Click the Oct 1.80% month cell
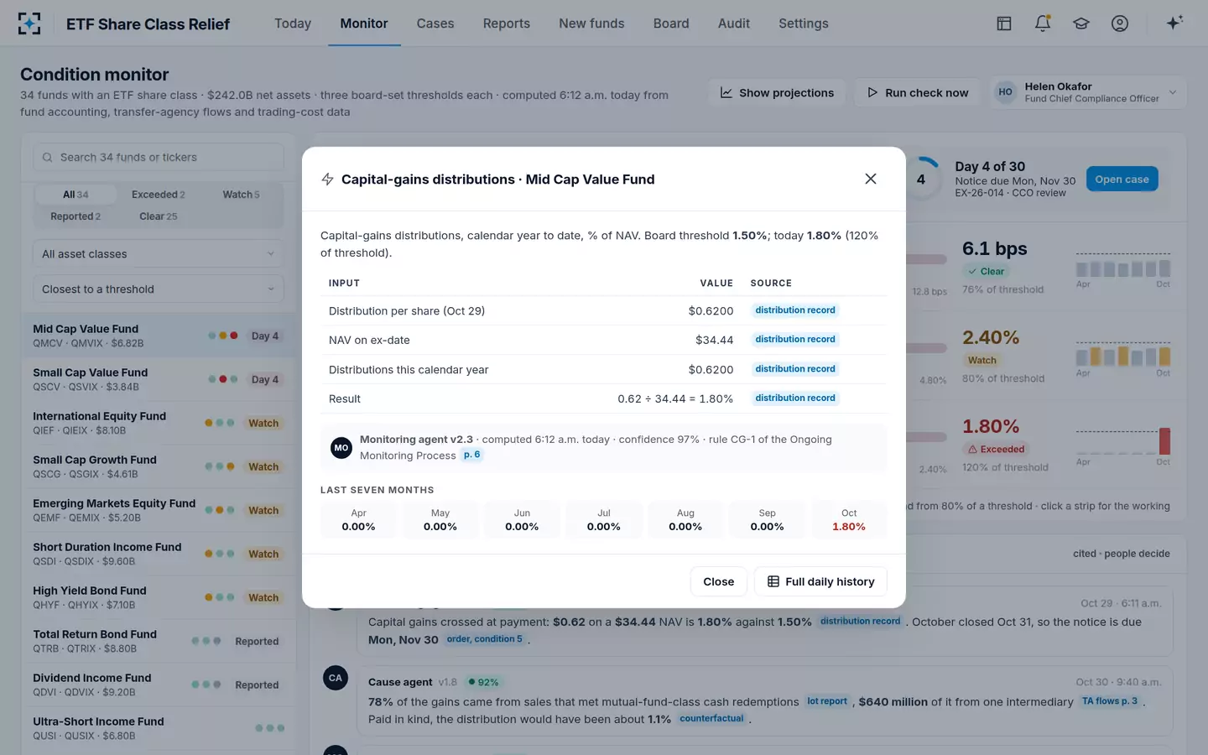The width and height of the screenshot is (1208, 755). 849,520
